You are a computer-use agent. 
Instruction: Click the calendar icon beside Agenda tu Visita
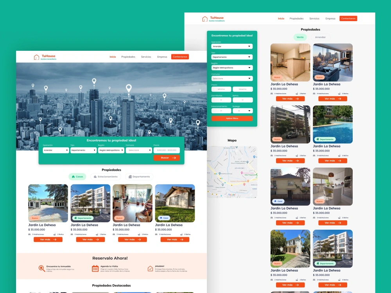95,269
